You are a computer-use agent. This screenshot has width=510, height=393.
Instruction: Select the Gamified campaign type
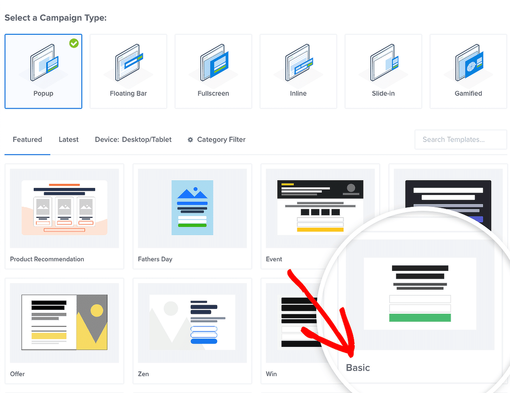tap(468, 71)
